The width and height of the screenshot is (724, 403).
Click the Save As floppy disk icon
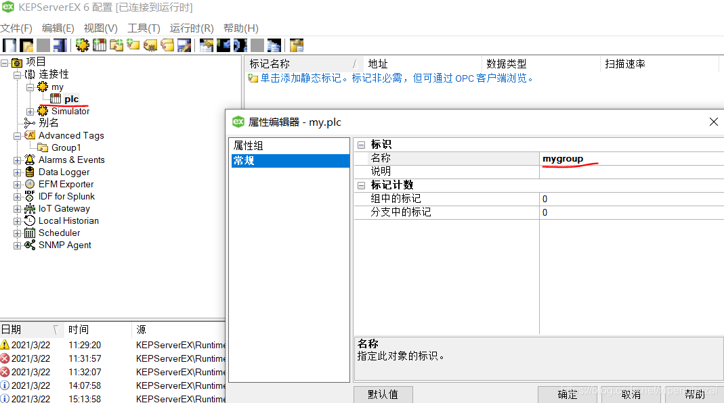(x=60, y=45)
